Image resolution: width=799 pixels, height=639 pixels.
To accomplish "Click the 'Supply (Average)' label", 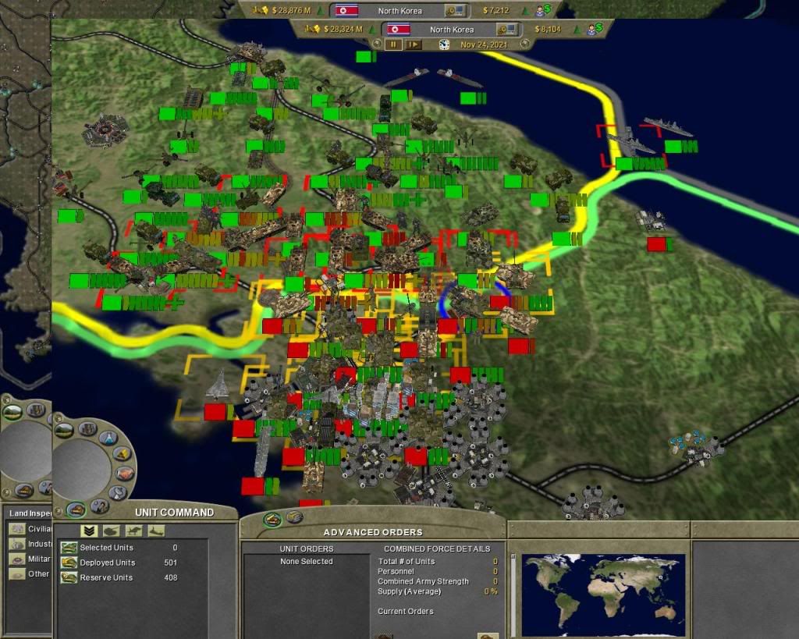I will (409, 591).
